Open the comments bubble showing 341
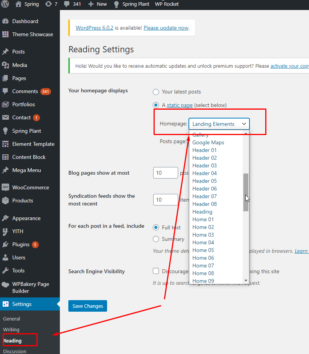The width and height of the screenshot is (309, 354). pos(67,4)
